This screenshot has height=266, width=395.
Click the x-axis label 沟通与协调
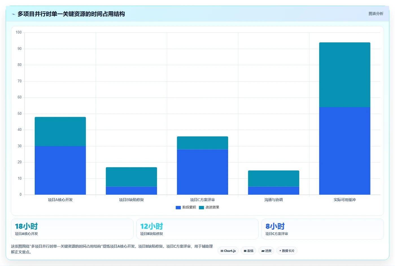tap(274, 200)
